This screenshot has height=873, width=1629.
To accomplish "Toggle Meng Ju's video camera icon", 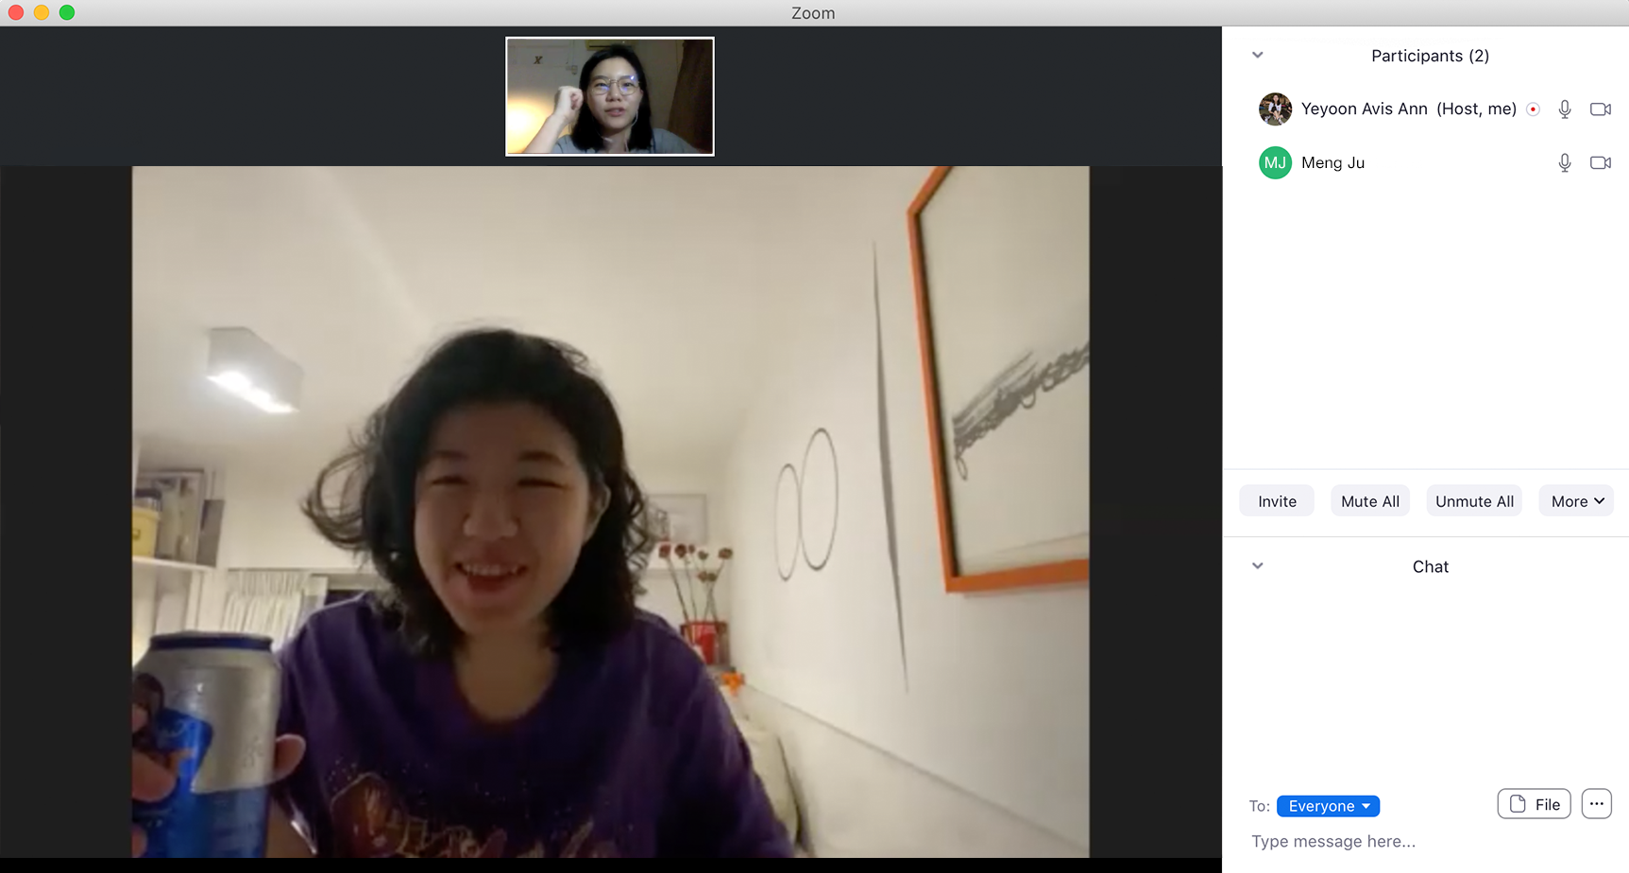I will coord(1601,163).
